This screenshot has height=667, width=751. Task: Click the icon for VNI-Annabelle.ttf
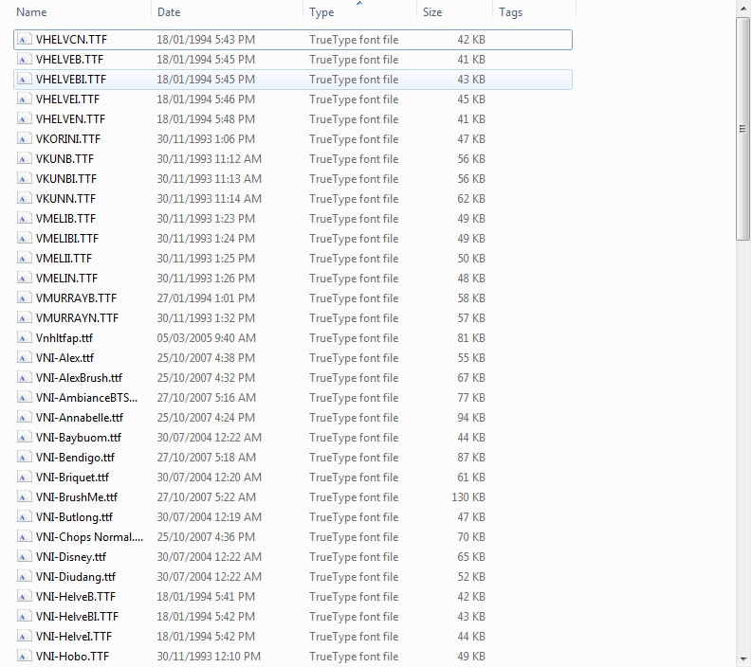tap(23, 417)
